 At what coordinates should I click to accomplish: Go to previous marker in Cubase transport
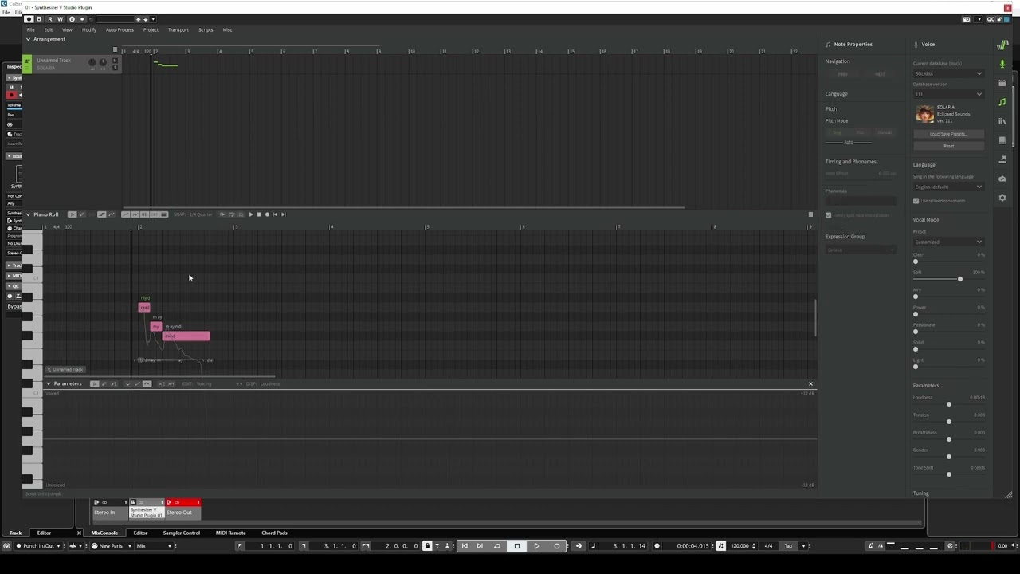point(465,546)
